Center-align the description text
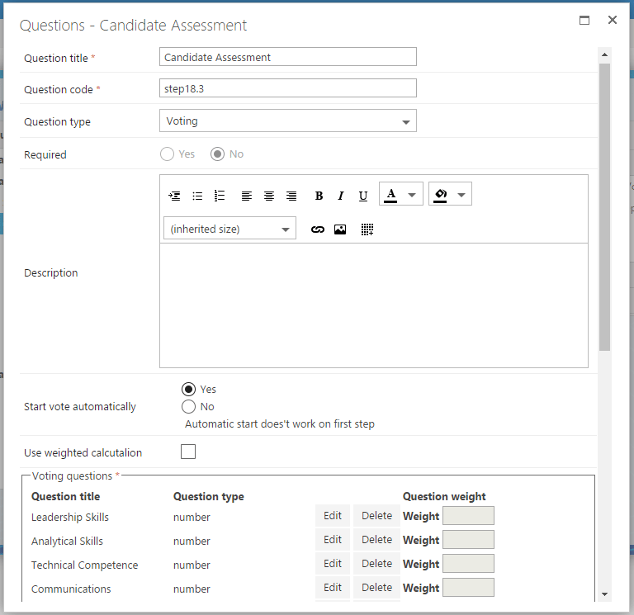This screenshot has width=634, height=615. pos(269,196)
